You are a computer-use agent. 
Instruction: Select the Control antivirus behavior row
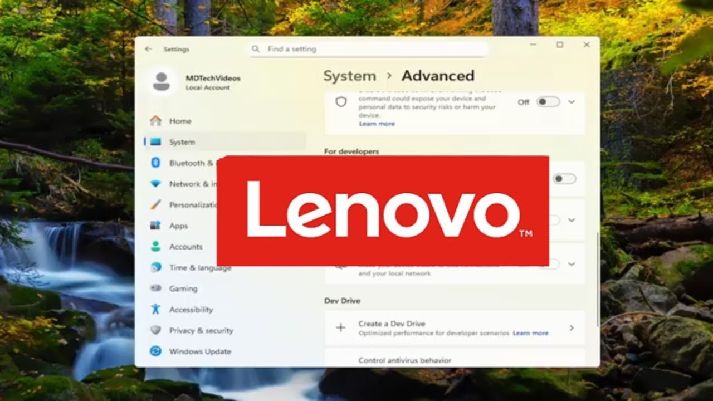point(455,358)
